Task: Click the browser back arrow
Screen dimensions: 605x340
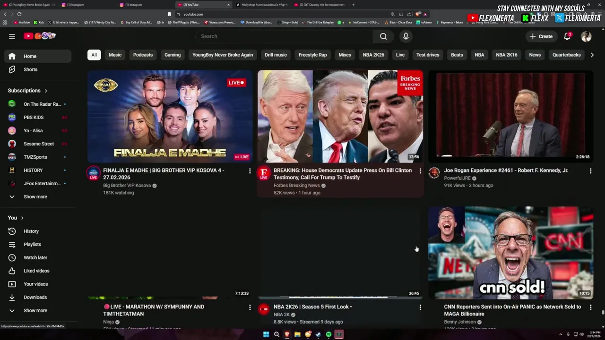Action: tap(5, 14)
